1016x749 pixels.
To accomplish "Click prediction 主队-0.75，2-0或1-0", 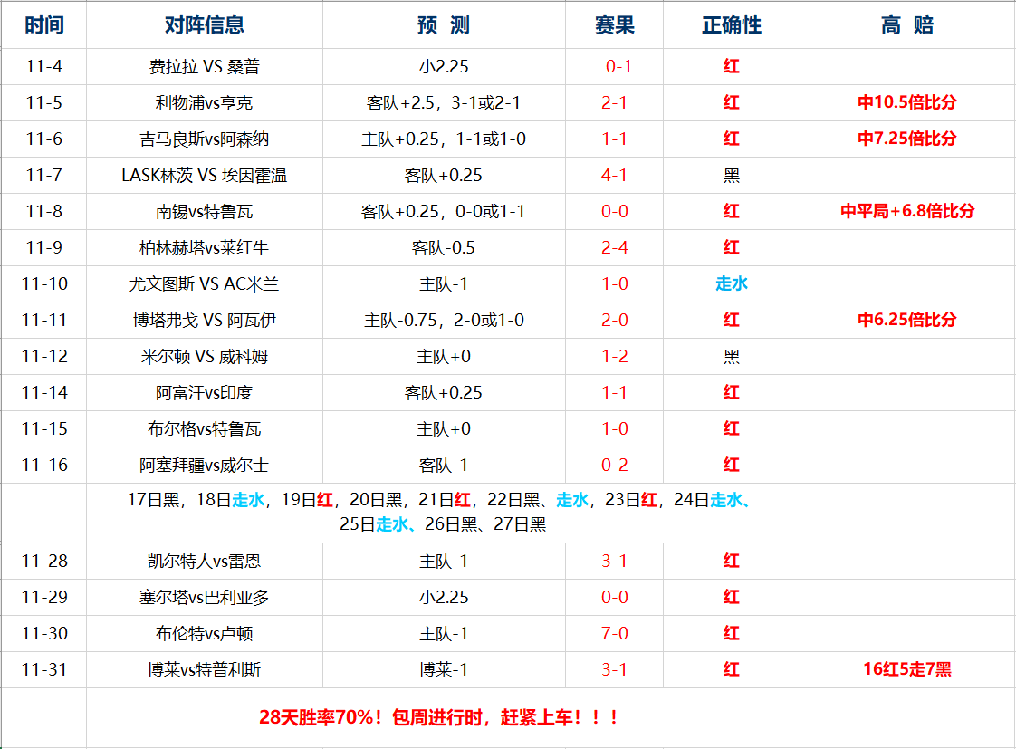I will (x=443, y=320).
